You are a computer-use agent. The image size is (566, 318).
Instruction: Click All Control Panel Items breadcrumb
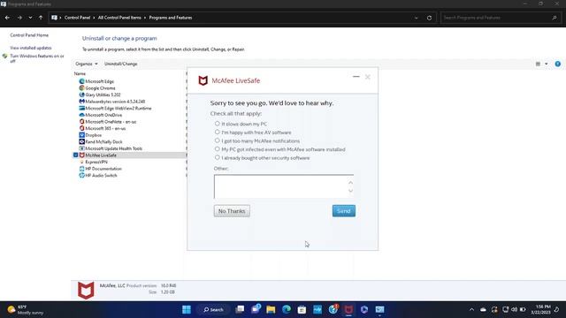pos(119,18)
